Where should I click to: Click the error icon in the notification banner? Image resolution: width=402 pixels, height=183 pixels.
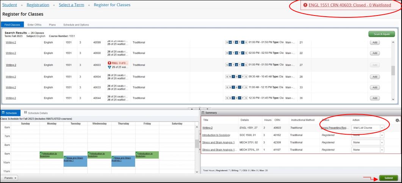(x=305, y=5)
